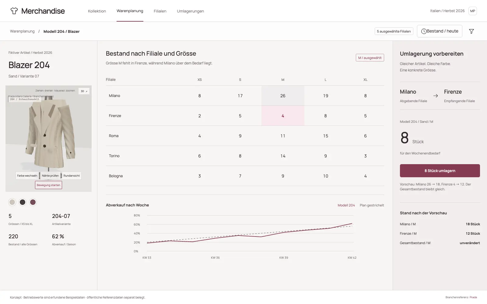Click the Prada Branchenreferenz link in footer
This screenshot has height=304, width=487.
pyautogui.click(x=473, y=297)
